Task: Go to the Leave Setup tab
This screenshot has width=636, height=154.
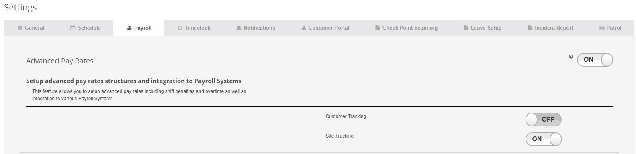Action: [483, 28]
